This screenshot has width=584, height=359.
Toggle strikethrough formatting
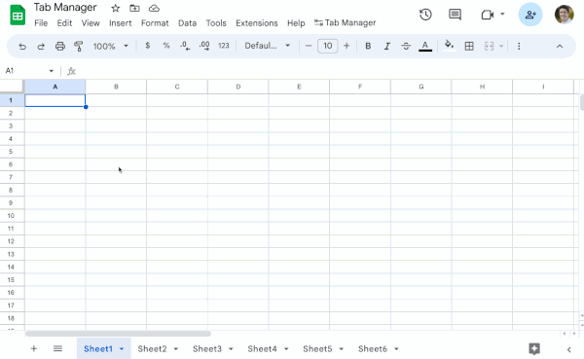pos(406,46)
